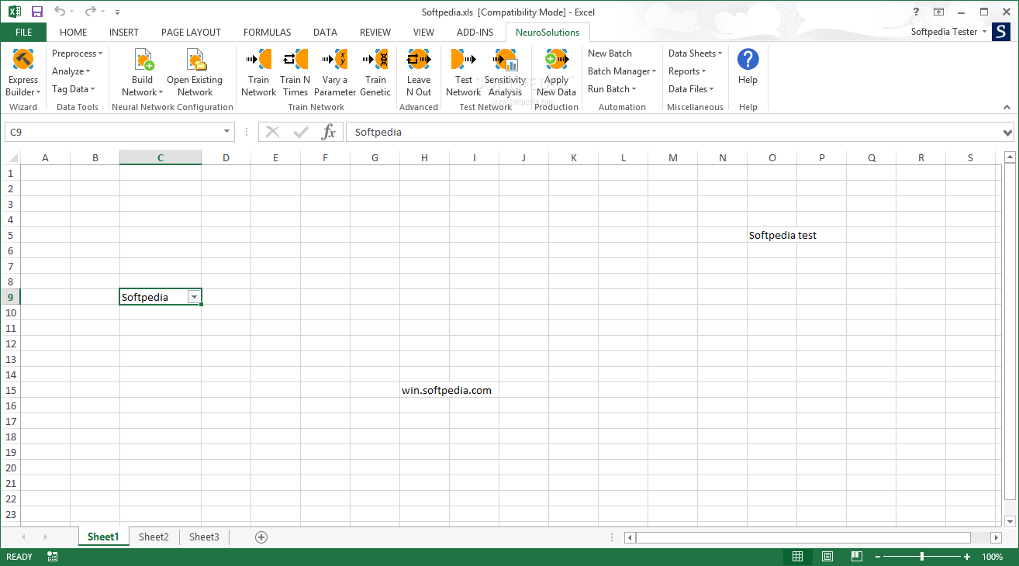Click the formula bar input field
This screenshot has width=1019, height=566.
coord(673,132)
